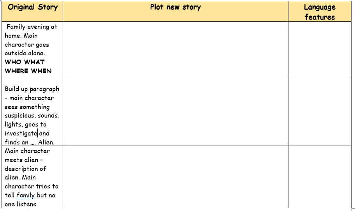355x211 pixels.
Task: Click the 'Plot new story' header cell
Action: click(175, 7)
